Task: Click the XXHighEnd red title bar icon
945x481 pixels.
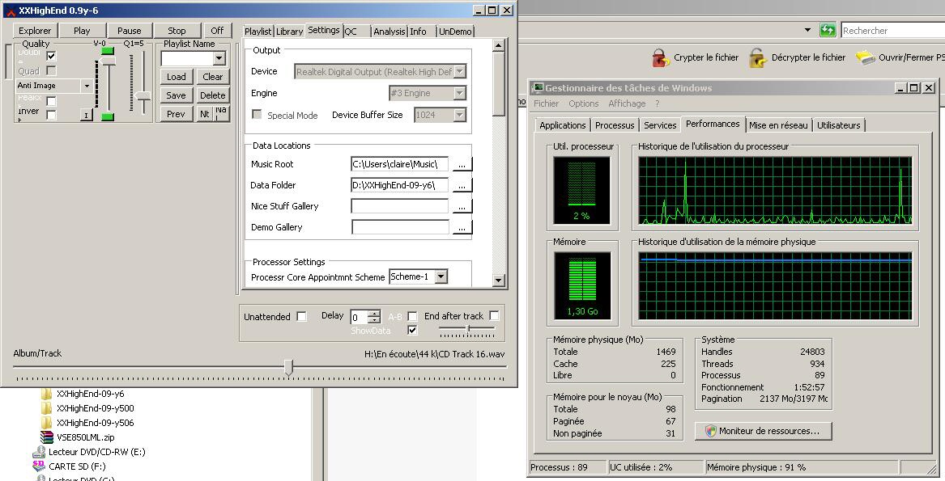Action: click(11, 11)
